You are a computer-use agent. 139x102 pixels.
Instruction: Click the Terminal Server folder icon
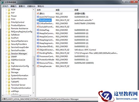tap(9, 85)
